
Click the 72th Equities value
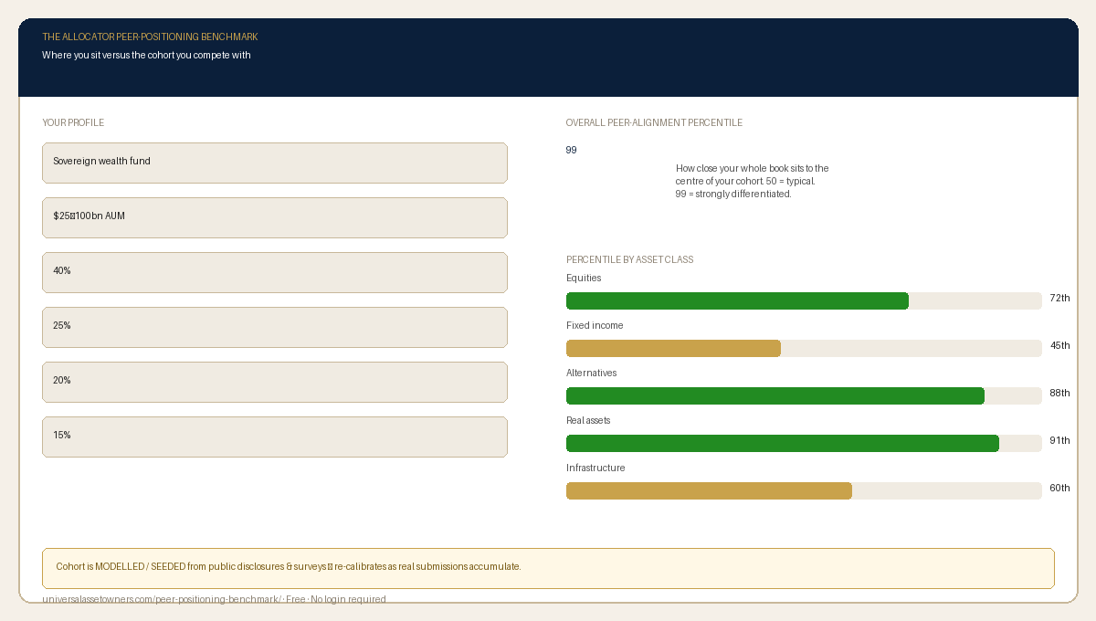1059,299
